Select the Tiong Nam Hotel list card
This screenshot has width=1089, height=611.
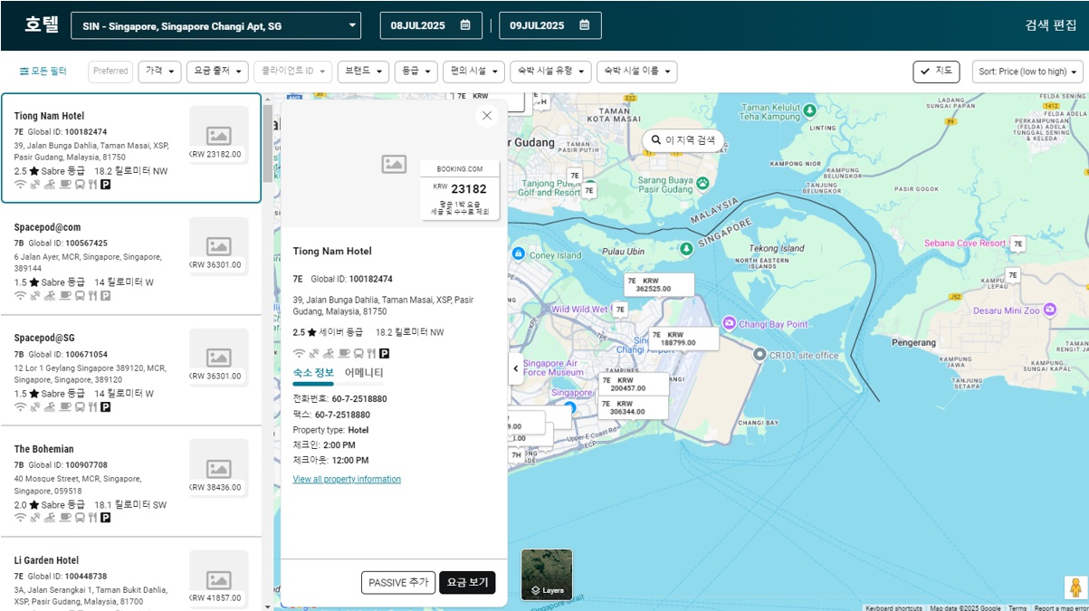(131, 148)
